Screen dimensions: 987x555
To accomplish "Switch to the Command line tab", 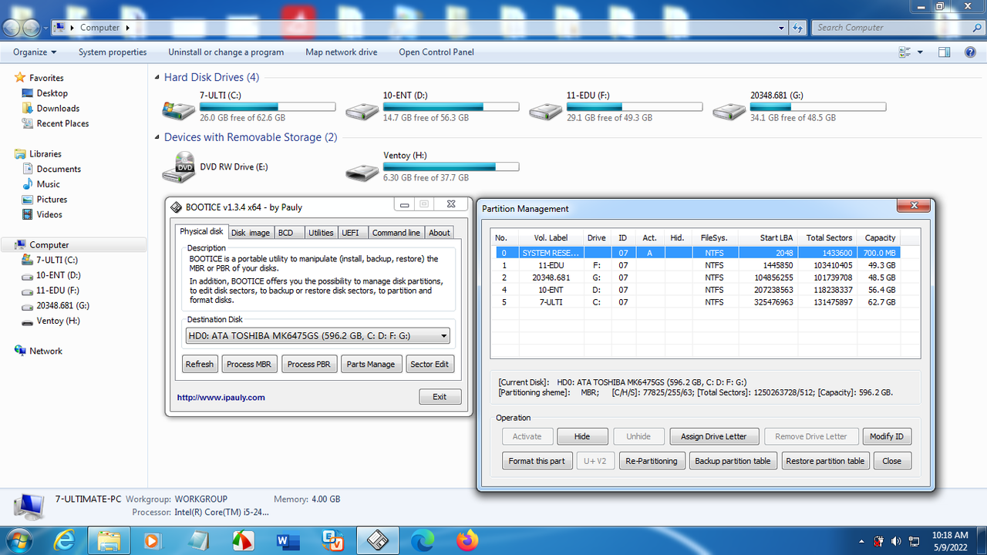I will (x=396, y=233).
